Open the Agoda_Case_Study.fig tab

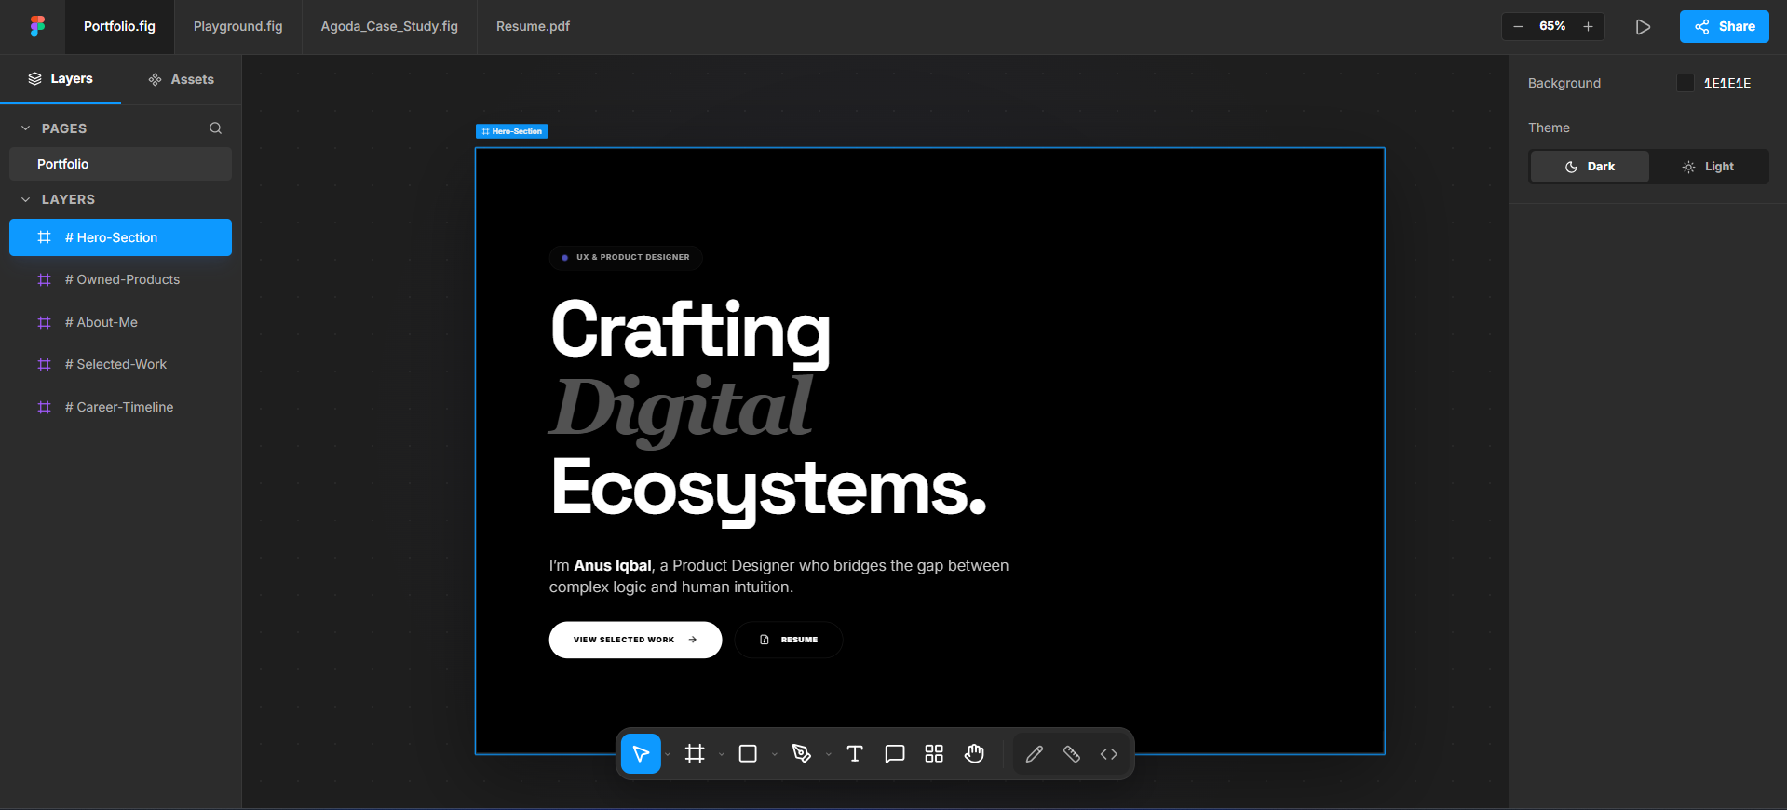pos(389,26)
